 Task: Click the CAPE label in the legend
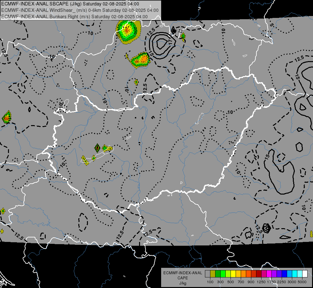pyautogui.click(x=183, y=278)
